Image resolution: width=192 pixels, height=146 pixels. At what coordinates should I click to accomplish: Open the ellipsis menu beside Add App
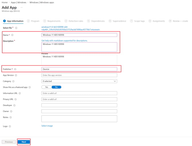pos(21,7)
